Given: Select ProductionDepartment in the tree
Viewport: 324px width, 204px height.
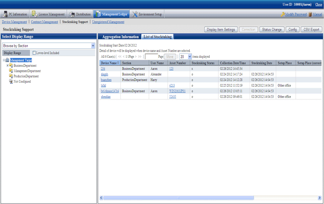Looking at the screenshot, I should coord(26,76).
